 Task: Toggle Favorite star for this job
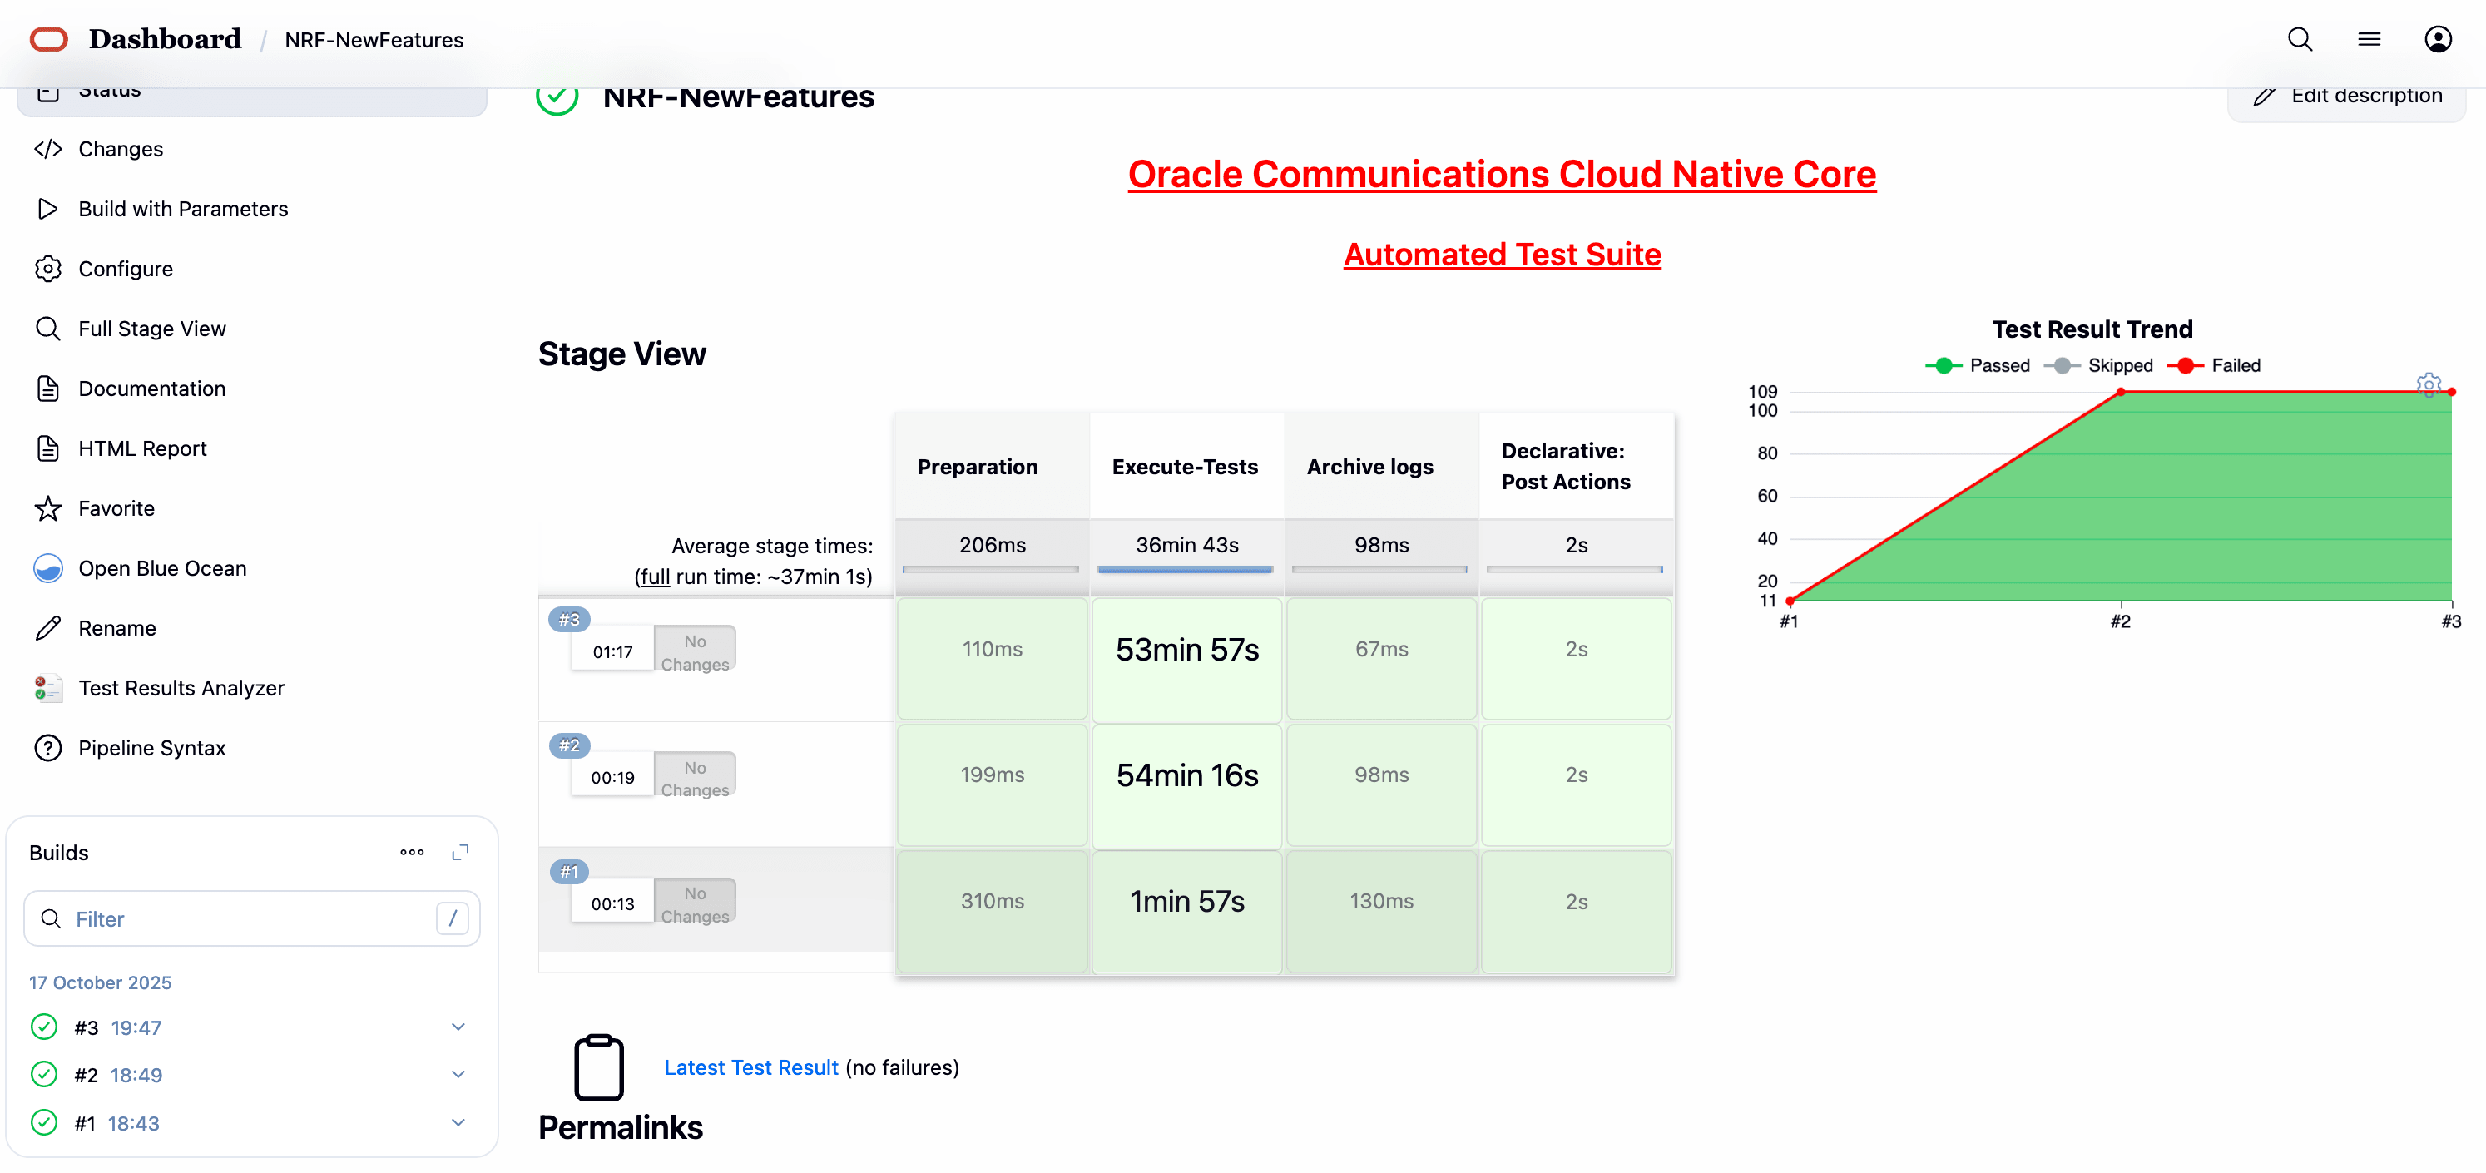[x=116, y=508]
